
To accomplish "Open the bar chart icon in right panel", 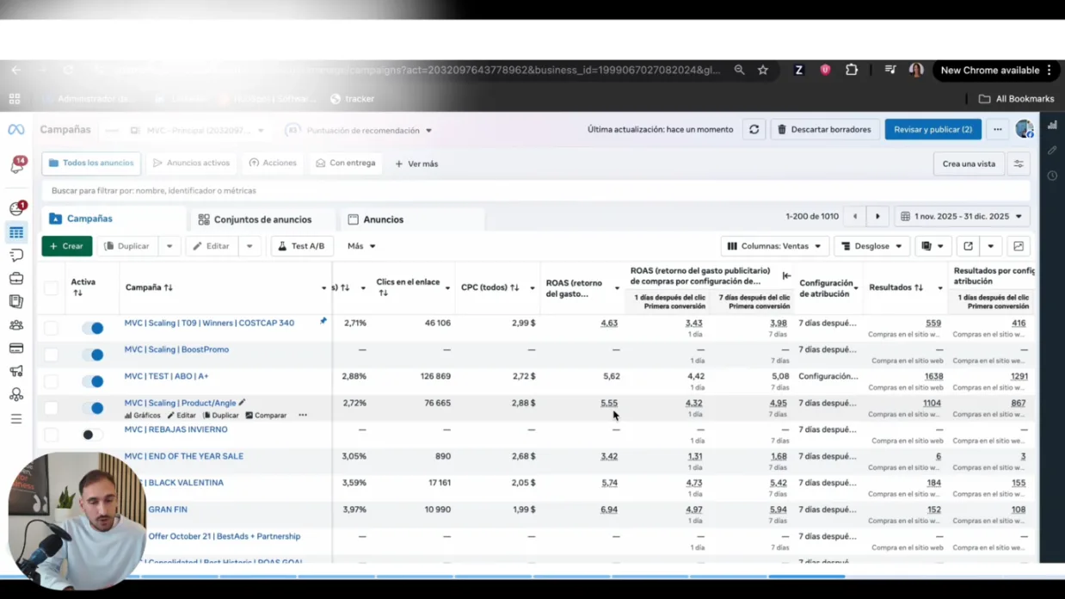I will 1052,126.
